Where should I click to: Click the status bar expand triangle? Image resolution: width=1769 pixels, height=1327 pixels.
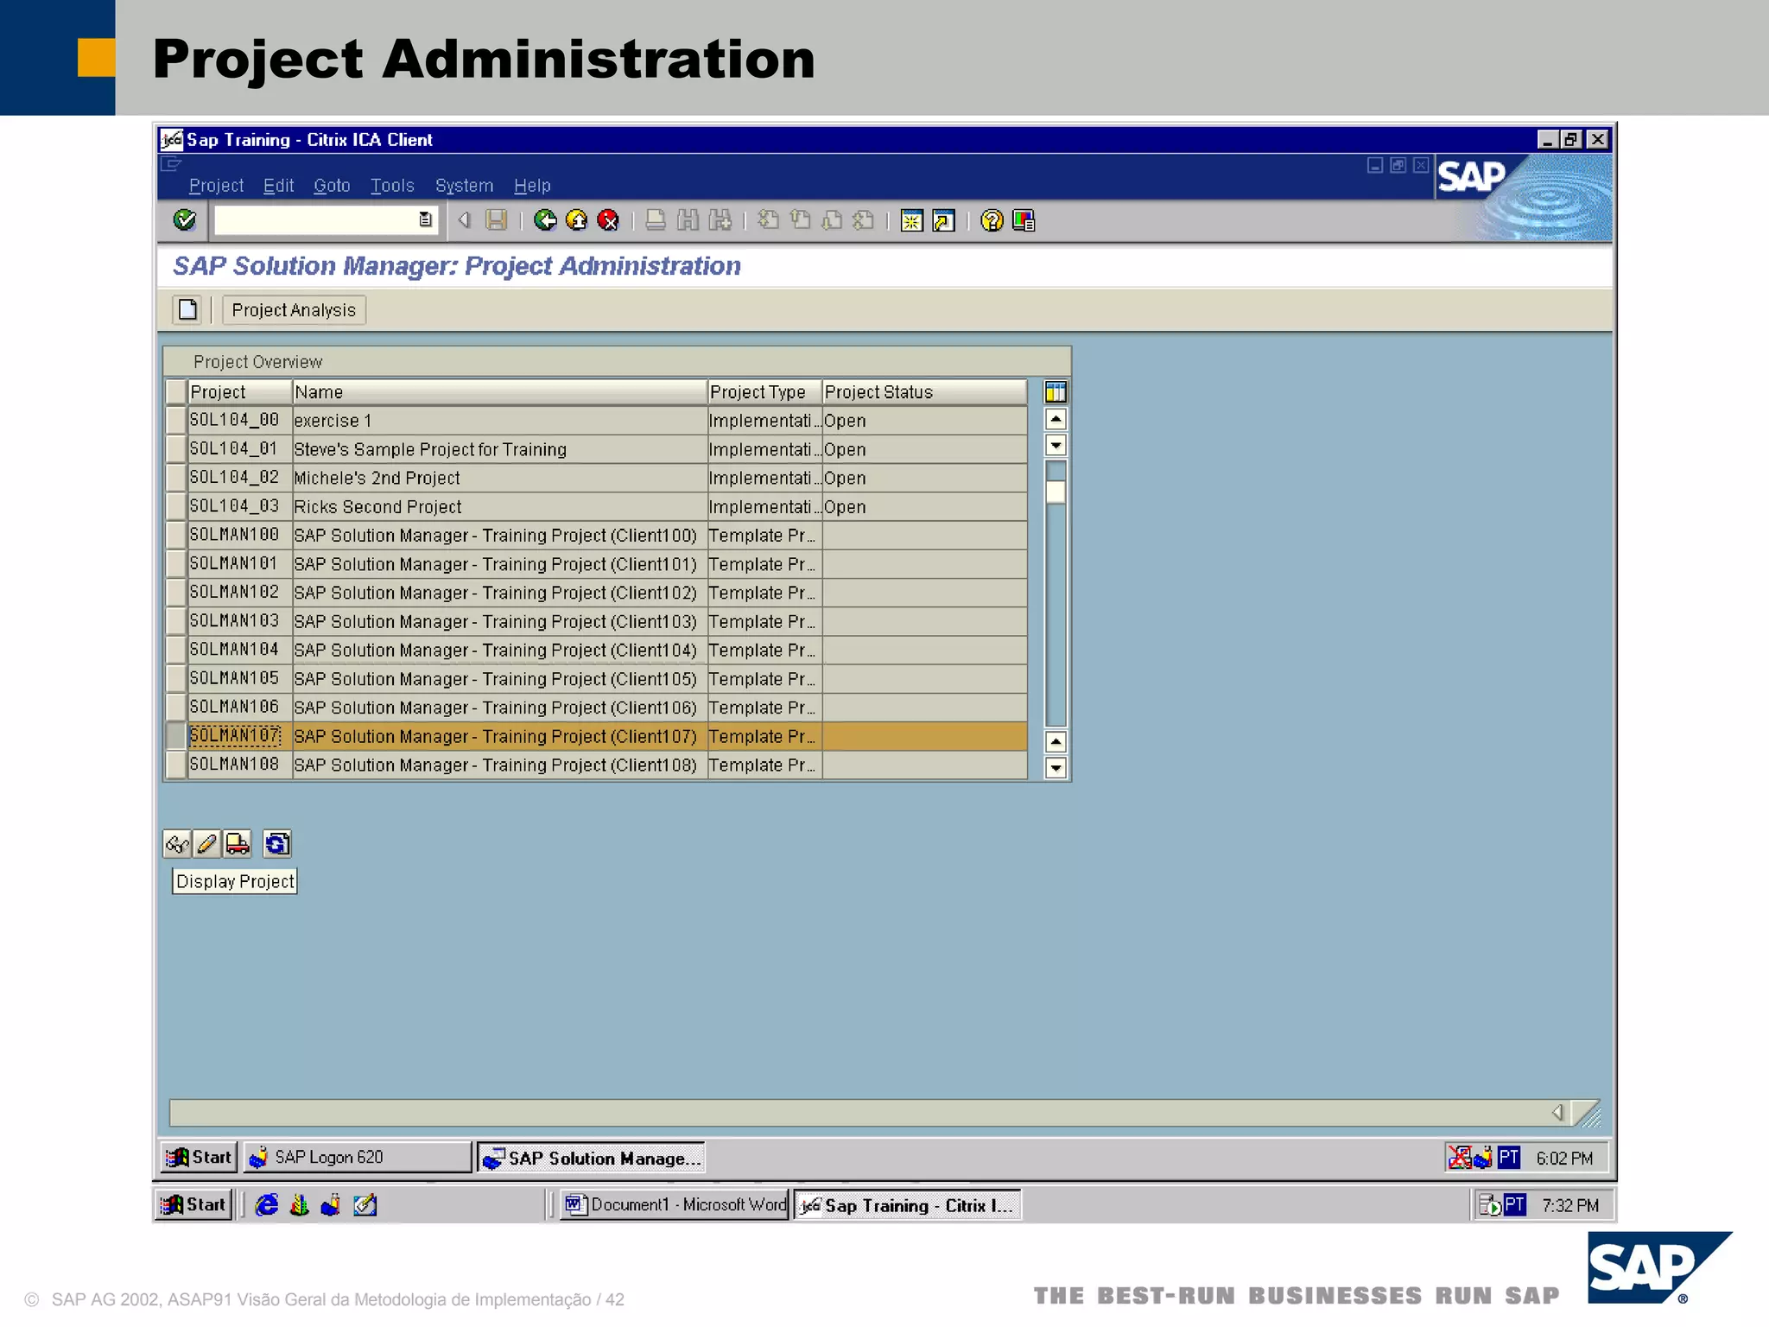click(1558, 1113)
